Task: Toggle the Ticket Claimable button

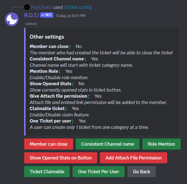Action: [47, 172]
